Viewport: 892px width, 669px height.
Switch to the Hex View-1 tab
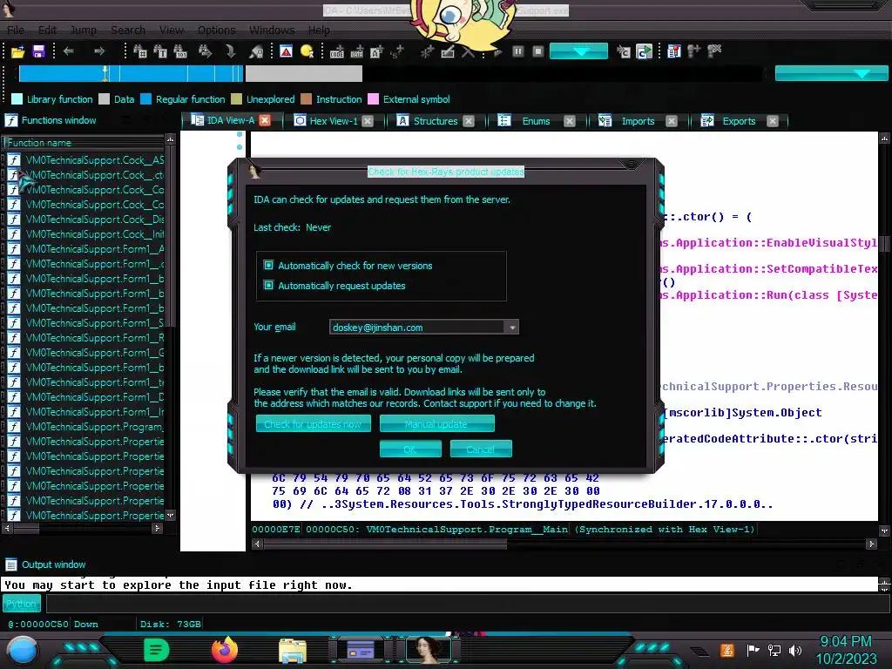[x=334, y=120]
